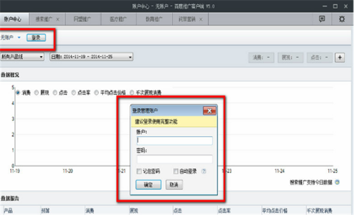
Task: Click the 点击: - summary button
Action: (x=319, y=58)
